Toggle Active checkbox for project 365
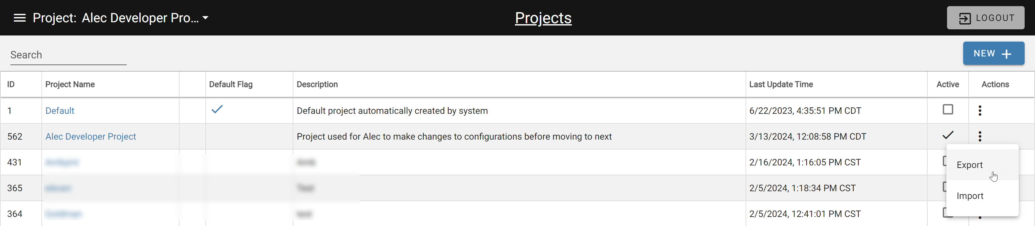 click(x=944, y=187)
